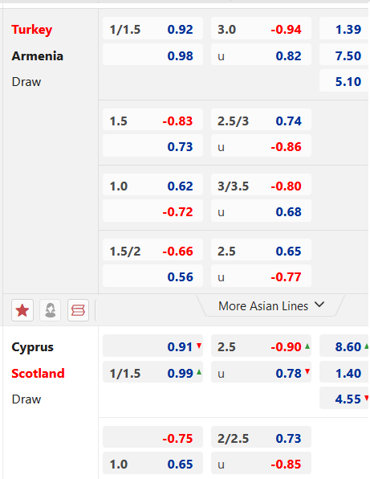
Task: Open the player lineup person icon
Action: (50, 310)
